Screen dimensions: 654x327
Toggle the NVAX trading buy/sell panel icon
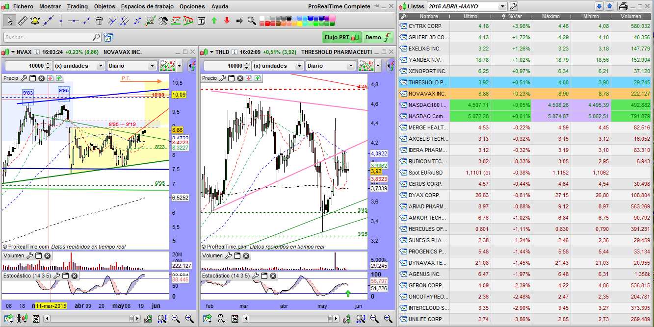[x=191, y=66]
